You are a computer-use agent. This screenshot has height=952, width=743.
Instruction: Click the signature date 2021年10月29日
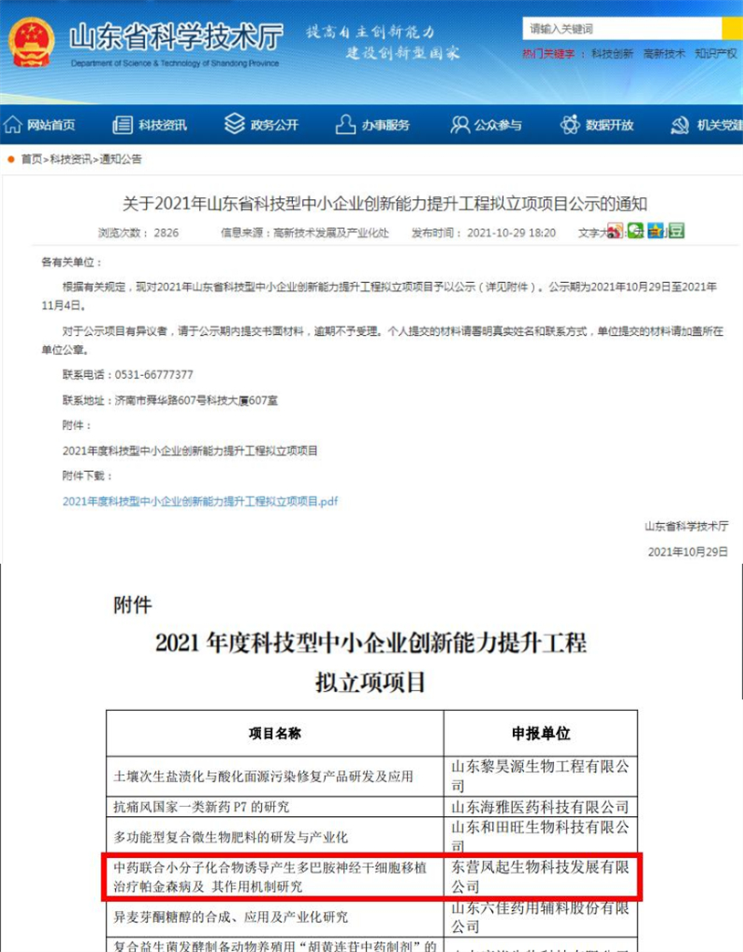(x=687, y=551)
